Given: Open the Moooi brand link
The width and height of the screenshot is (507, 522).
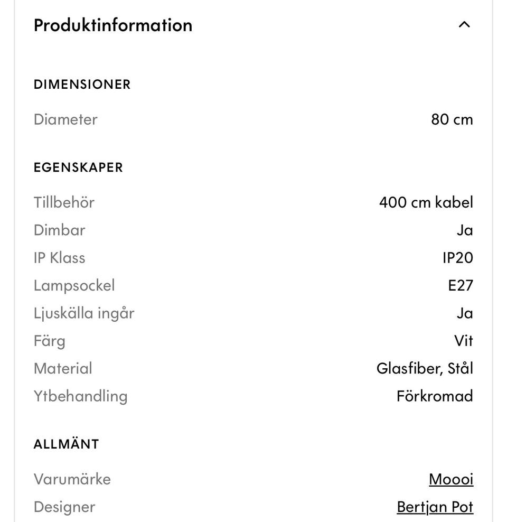Looking at the screenshot, I should [451, 479].
